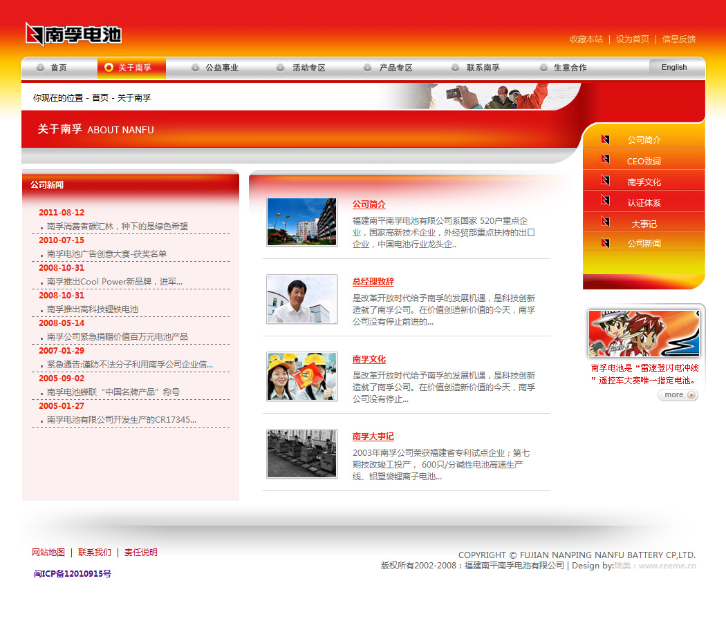Image resolution: width=726 pixels, height=623 pixels.
Task: Click the flag icon beside sidebar 公司新闻
Action: (605, 243)
